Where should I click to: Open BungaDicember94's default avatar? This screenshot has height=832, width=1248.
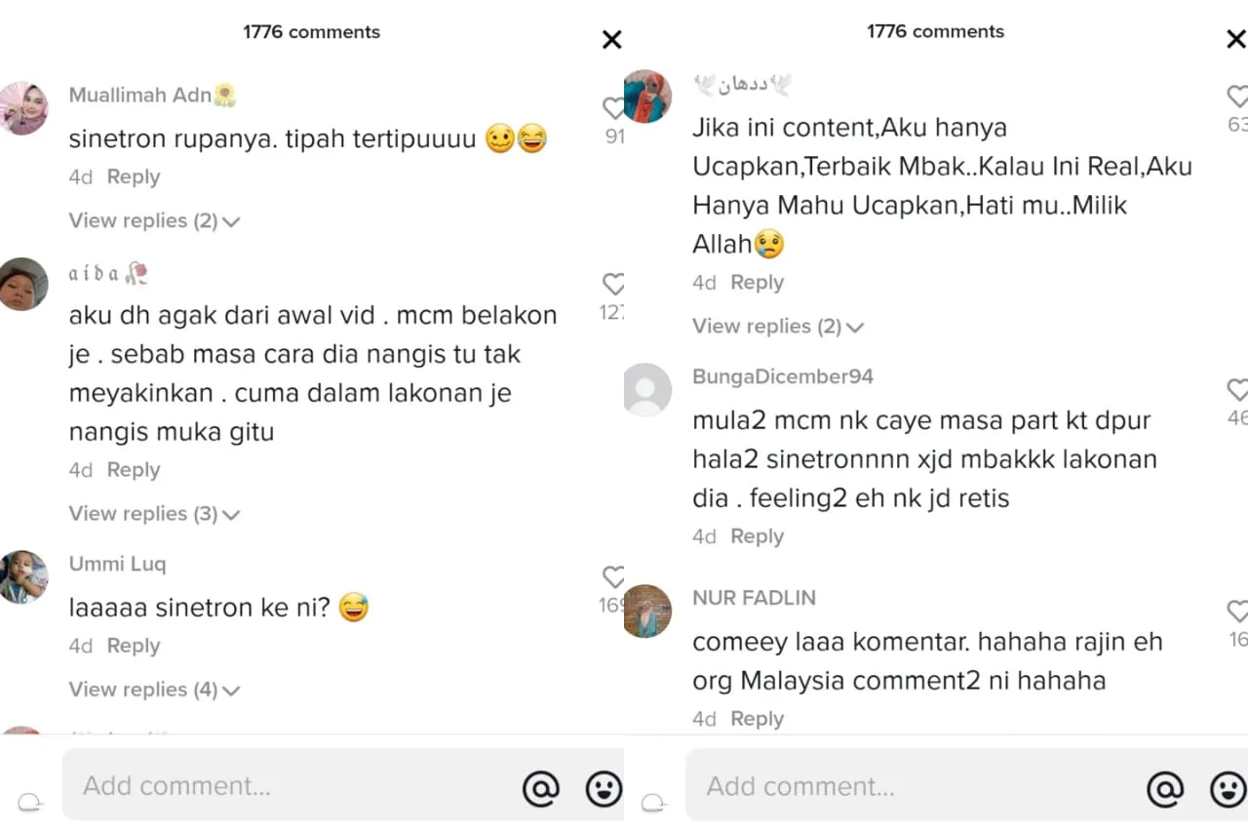[647, 389]
